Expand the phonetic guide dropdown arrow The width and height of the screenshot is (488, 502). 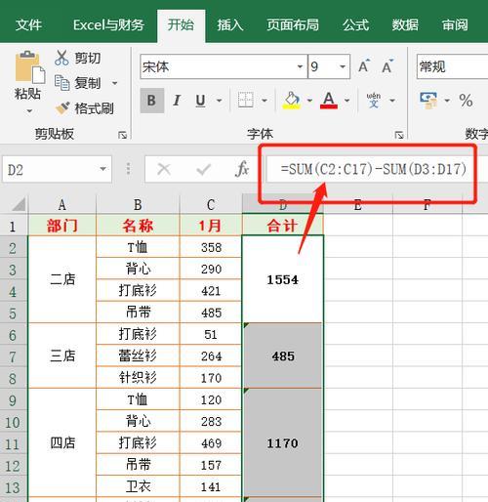click(x=392, y=101)
